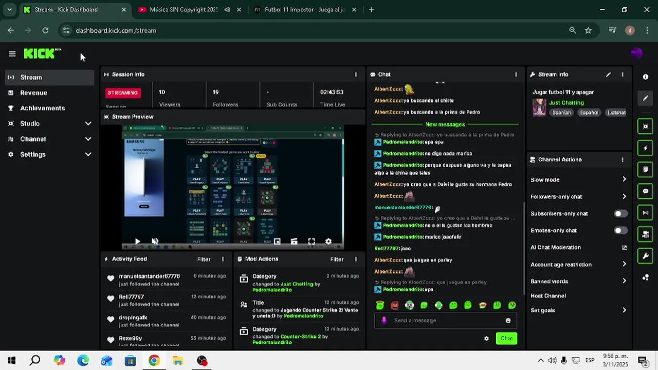Open the hamburger menu beside the Kick logo

pyautogui.click(x=12, y=53)
